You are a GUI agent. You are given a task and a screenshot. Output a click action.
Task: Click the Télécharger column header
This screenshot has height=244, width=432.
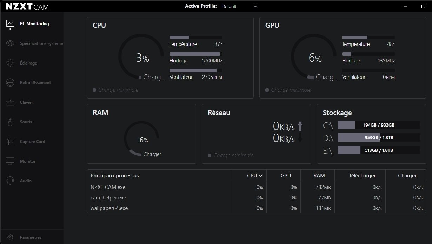pyautogui.click(x=363, y=176)
